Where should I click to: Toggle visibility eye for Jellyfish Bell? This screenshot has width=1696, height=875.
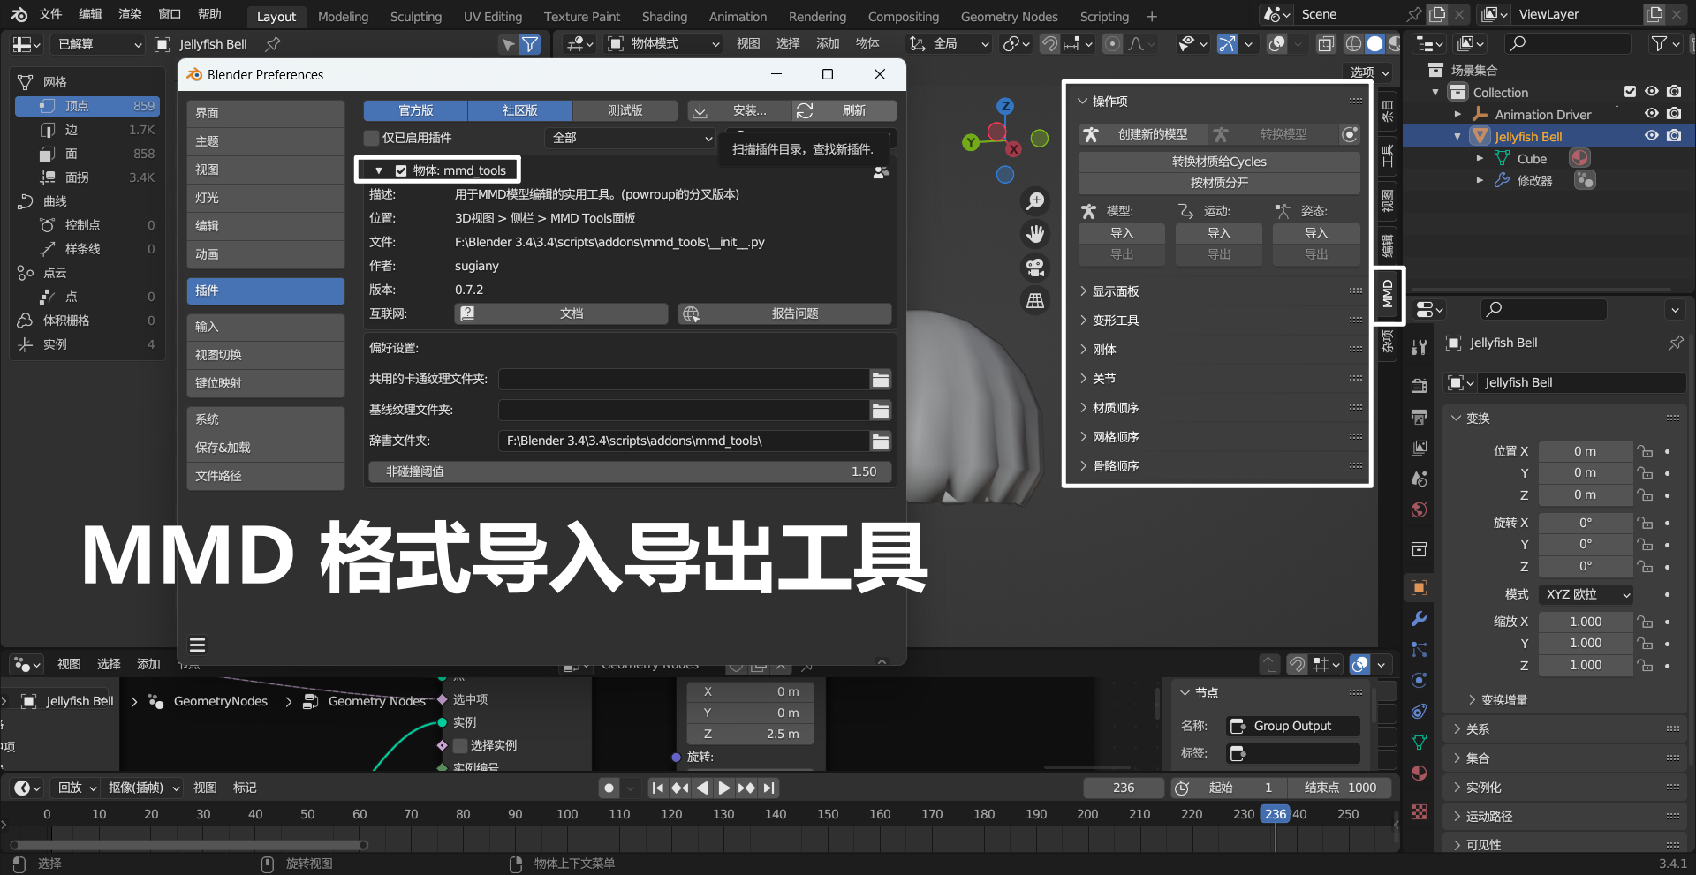(x=1652, y=136)
